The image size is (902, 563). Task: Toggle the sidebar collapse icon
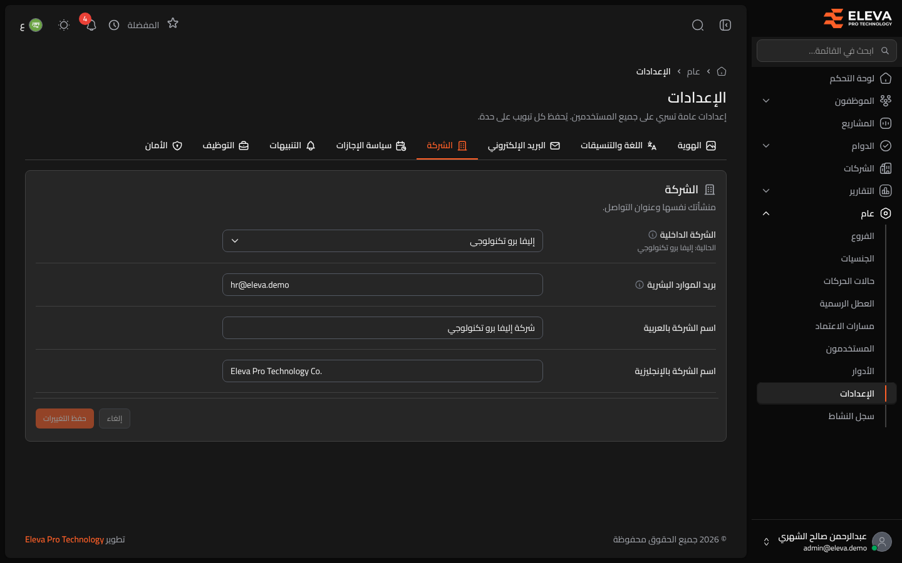(725, 25)
